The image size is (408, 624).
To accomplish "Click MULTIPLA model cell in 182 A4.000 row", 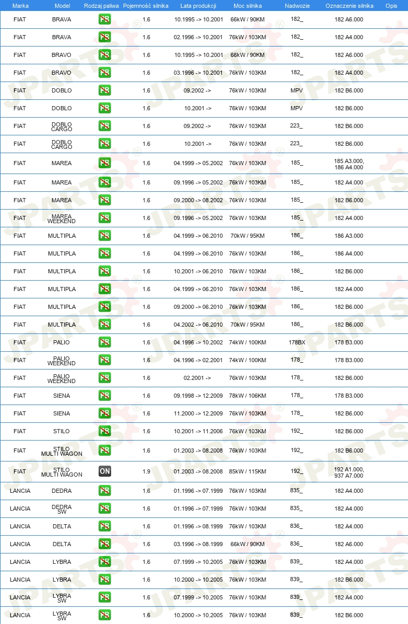I will click(x=62, y=289).
